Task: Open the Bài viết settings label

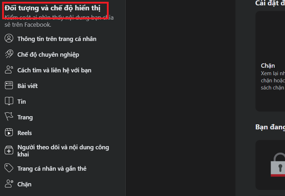Action: tap(27, 86)
